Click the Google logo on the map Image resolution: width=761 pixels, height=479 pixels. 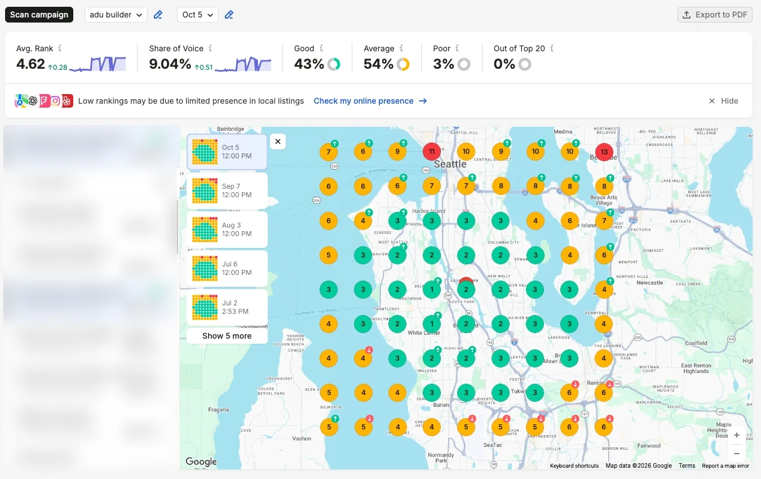201,462
